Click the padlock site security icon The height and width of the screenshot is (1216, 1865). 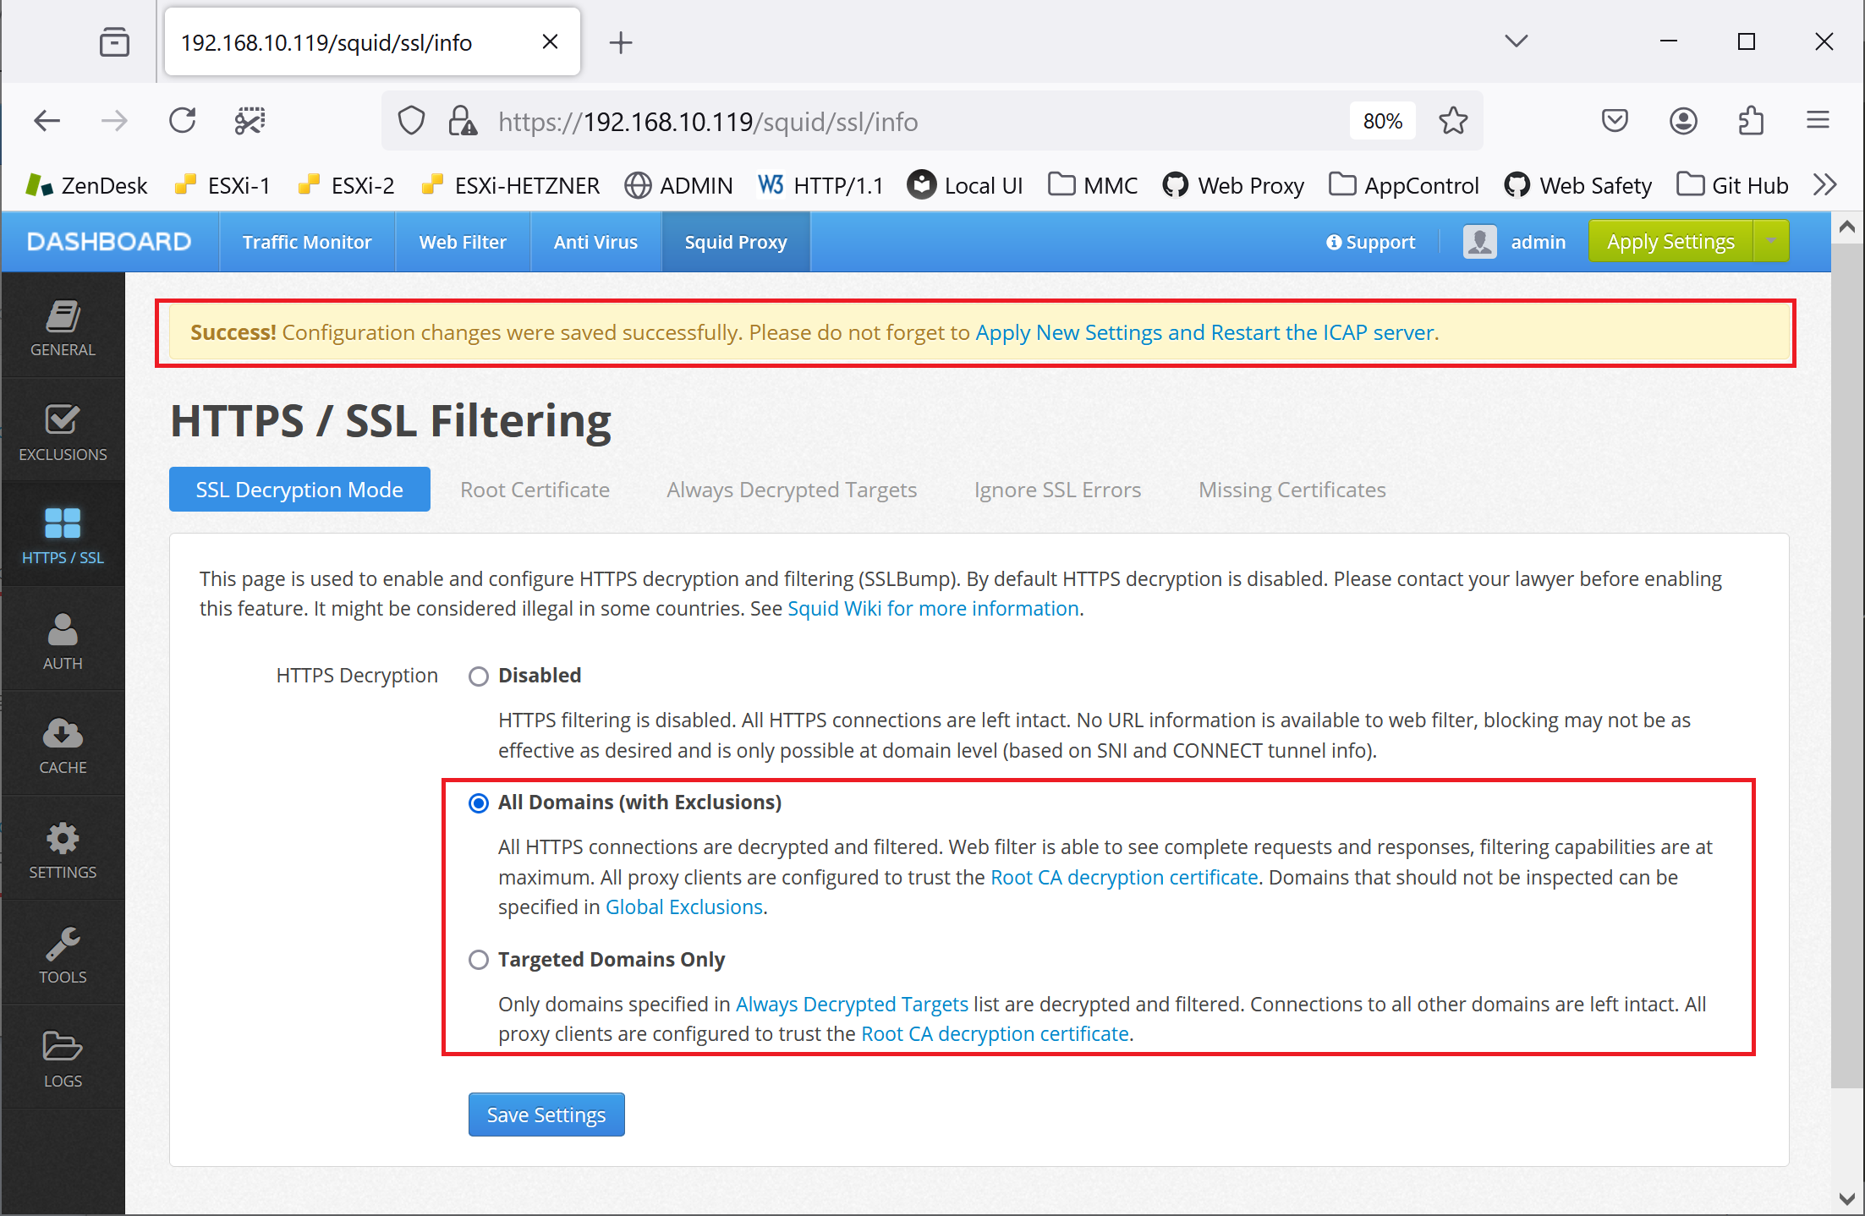(462, 121)
